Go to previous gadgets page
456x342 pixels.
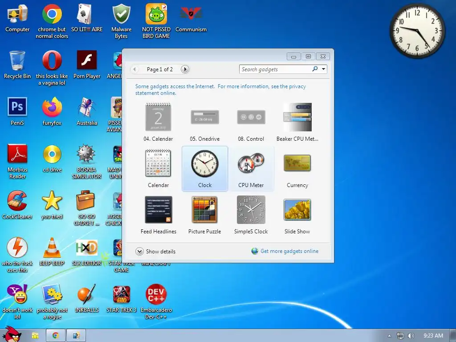tap(134, 69)
